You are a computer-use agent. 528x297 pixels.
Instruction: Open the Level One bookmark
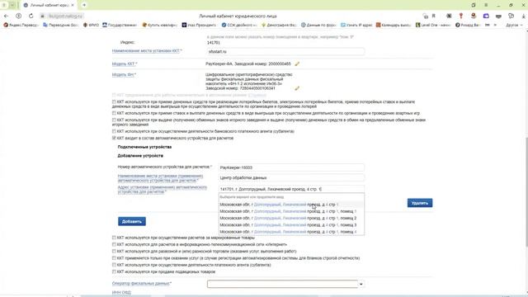(x=433, y=25)
